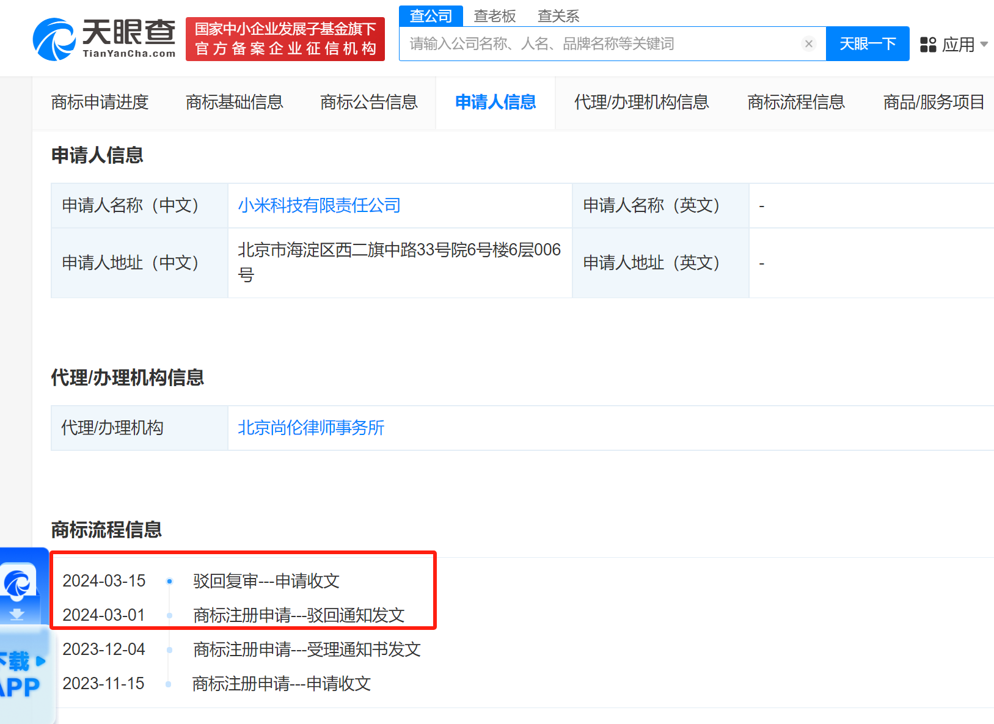Expand the 应用 dropdown arrow
Viewport: 994px width, 724px height.
pos(984,45)
